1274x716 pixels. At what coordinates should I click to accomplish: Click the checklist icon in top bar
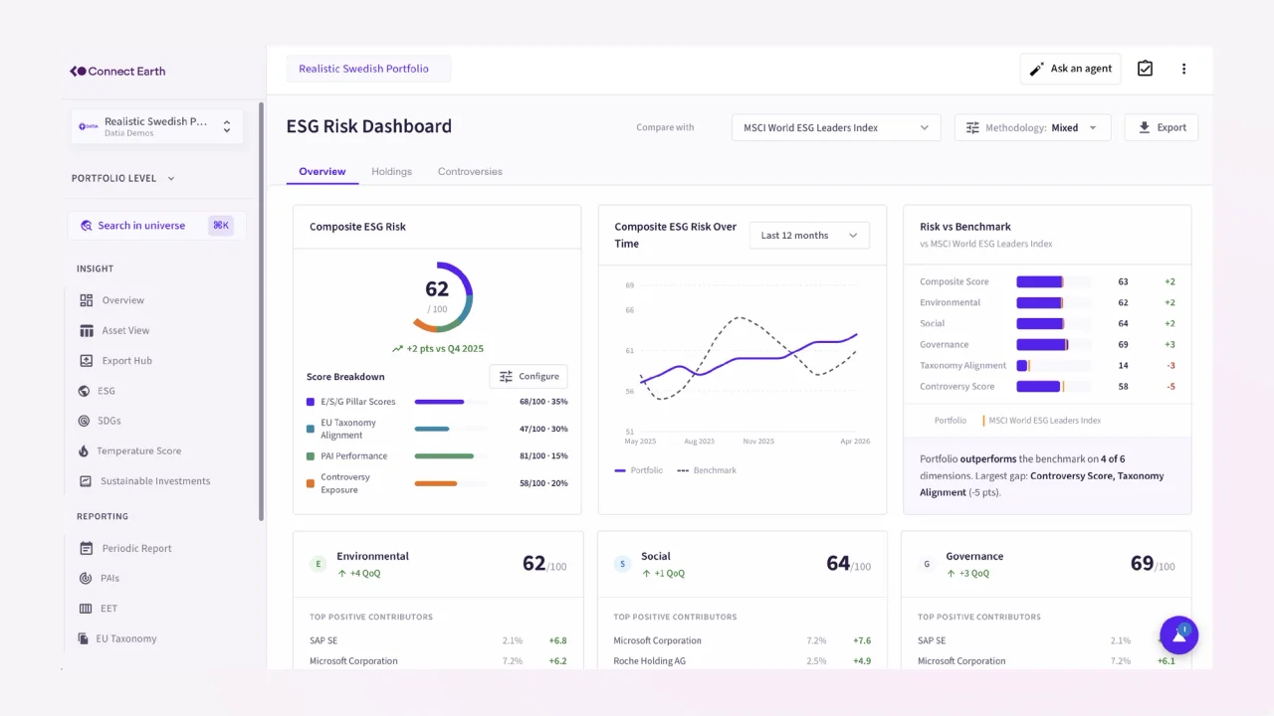click(x=1145, y=69)
